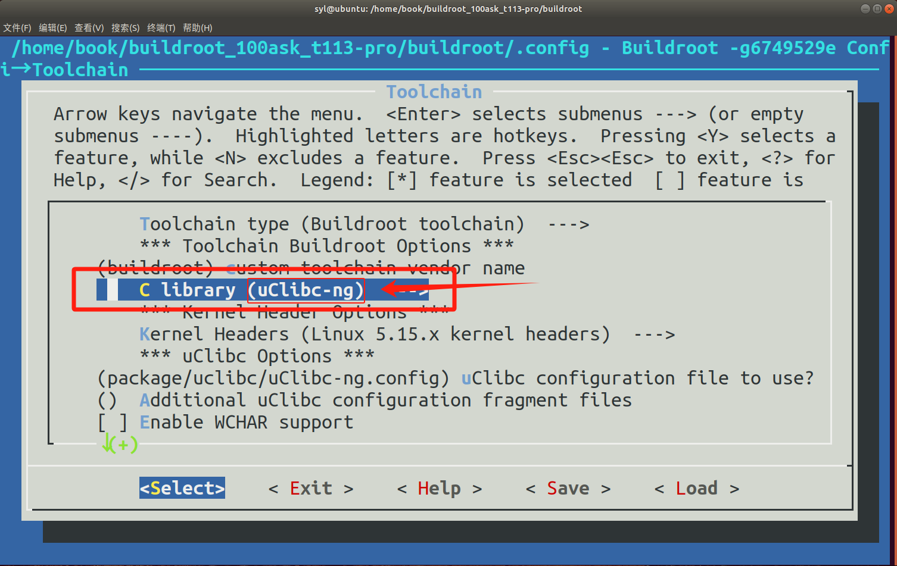Click the Exit button
Viewport: 897px width, 566px height.
pyautogui.click(x=310, y=489)
